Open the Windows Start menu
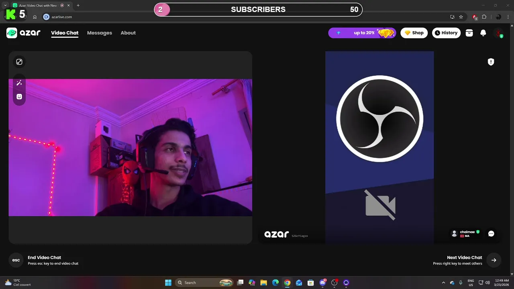 click(168, 283)
